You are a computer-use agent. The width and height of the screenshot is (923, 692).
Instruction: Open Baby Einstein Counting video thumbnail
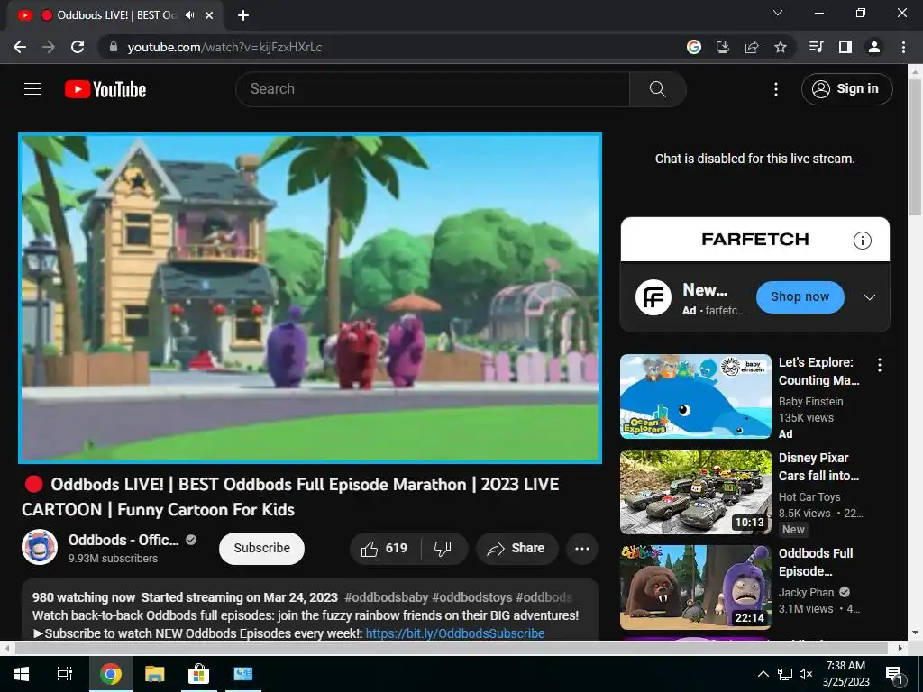pos(696,396)
